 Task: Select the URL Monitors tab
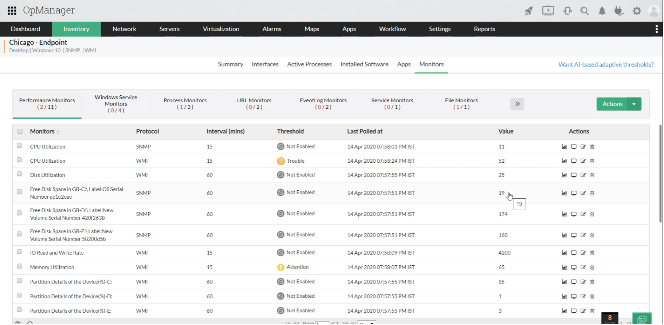254,104
